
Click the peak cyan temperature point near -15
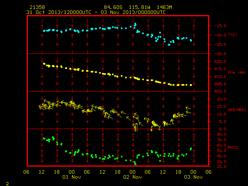(135, 24)
